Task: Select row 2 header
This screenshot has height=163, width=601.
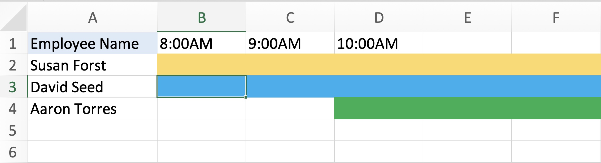Action: [14, 65]
